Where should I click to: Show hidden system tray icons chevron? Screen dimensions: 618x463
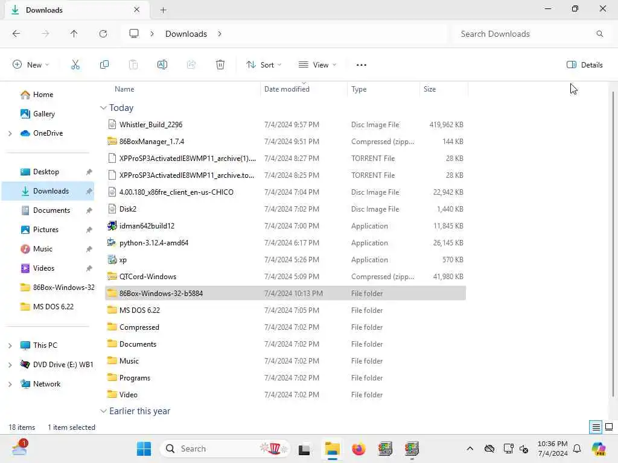470,449
